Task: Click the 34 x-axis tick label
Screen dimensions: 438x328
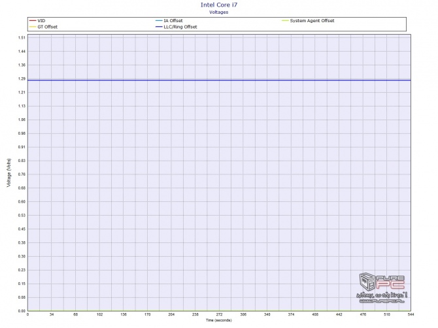Action: tap(52, 314)
